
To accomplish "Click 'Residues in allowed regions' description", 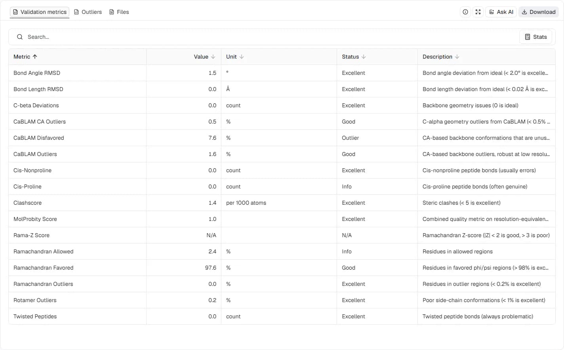I will [x=457, y=251].
